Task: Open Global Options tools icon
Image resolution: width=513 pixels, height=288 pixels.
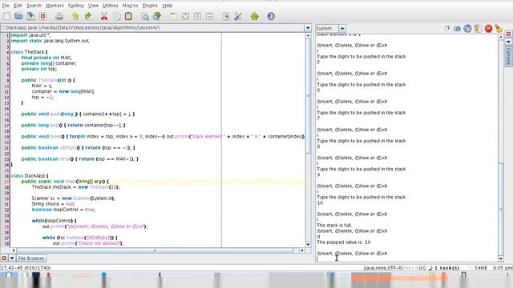Action: (238, 16)
